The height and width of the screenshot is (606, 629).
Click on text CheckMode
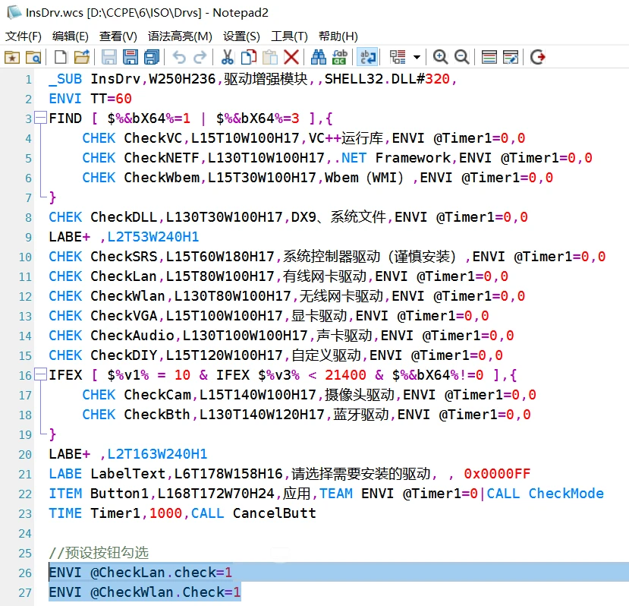pos(565,494)
